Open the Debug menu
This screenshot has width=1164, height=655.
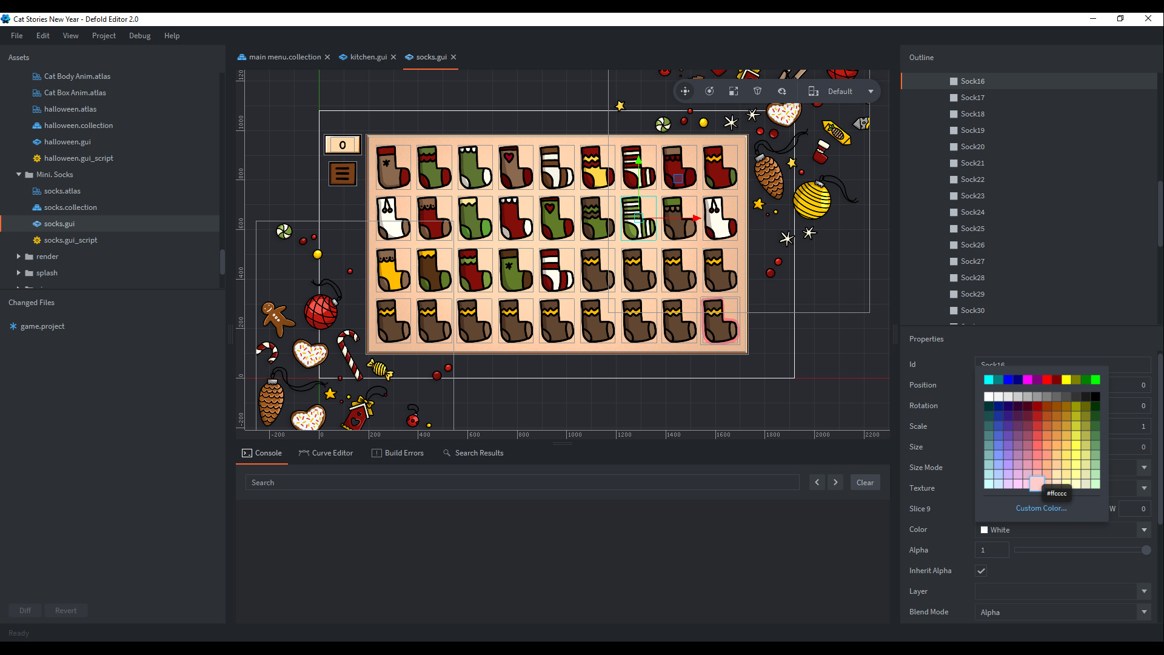click(x=139, y=35)
